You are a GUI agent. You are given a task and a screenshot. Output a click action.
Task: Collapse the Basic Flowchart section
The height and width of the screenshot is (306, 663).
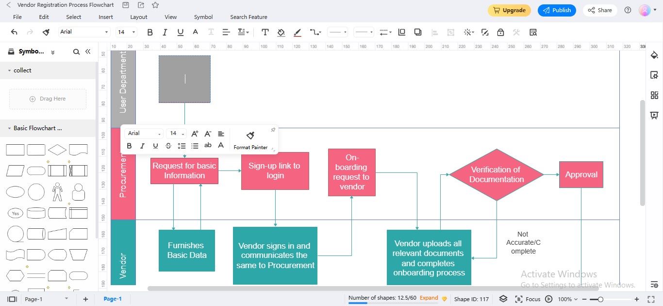pyautogui.click(x=9, y=128)
